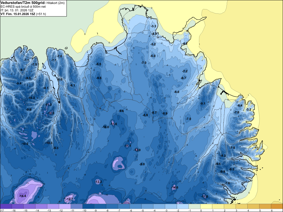Click the temperature value -6.4 on the map
This screenshot has height=212, width=283.
[x=240, y=105]
